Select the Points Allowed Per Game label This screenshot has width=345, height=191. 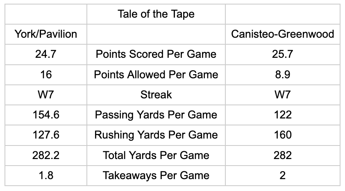coord(156,75)
